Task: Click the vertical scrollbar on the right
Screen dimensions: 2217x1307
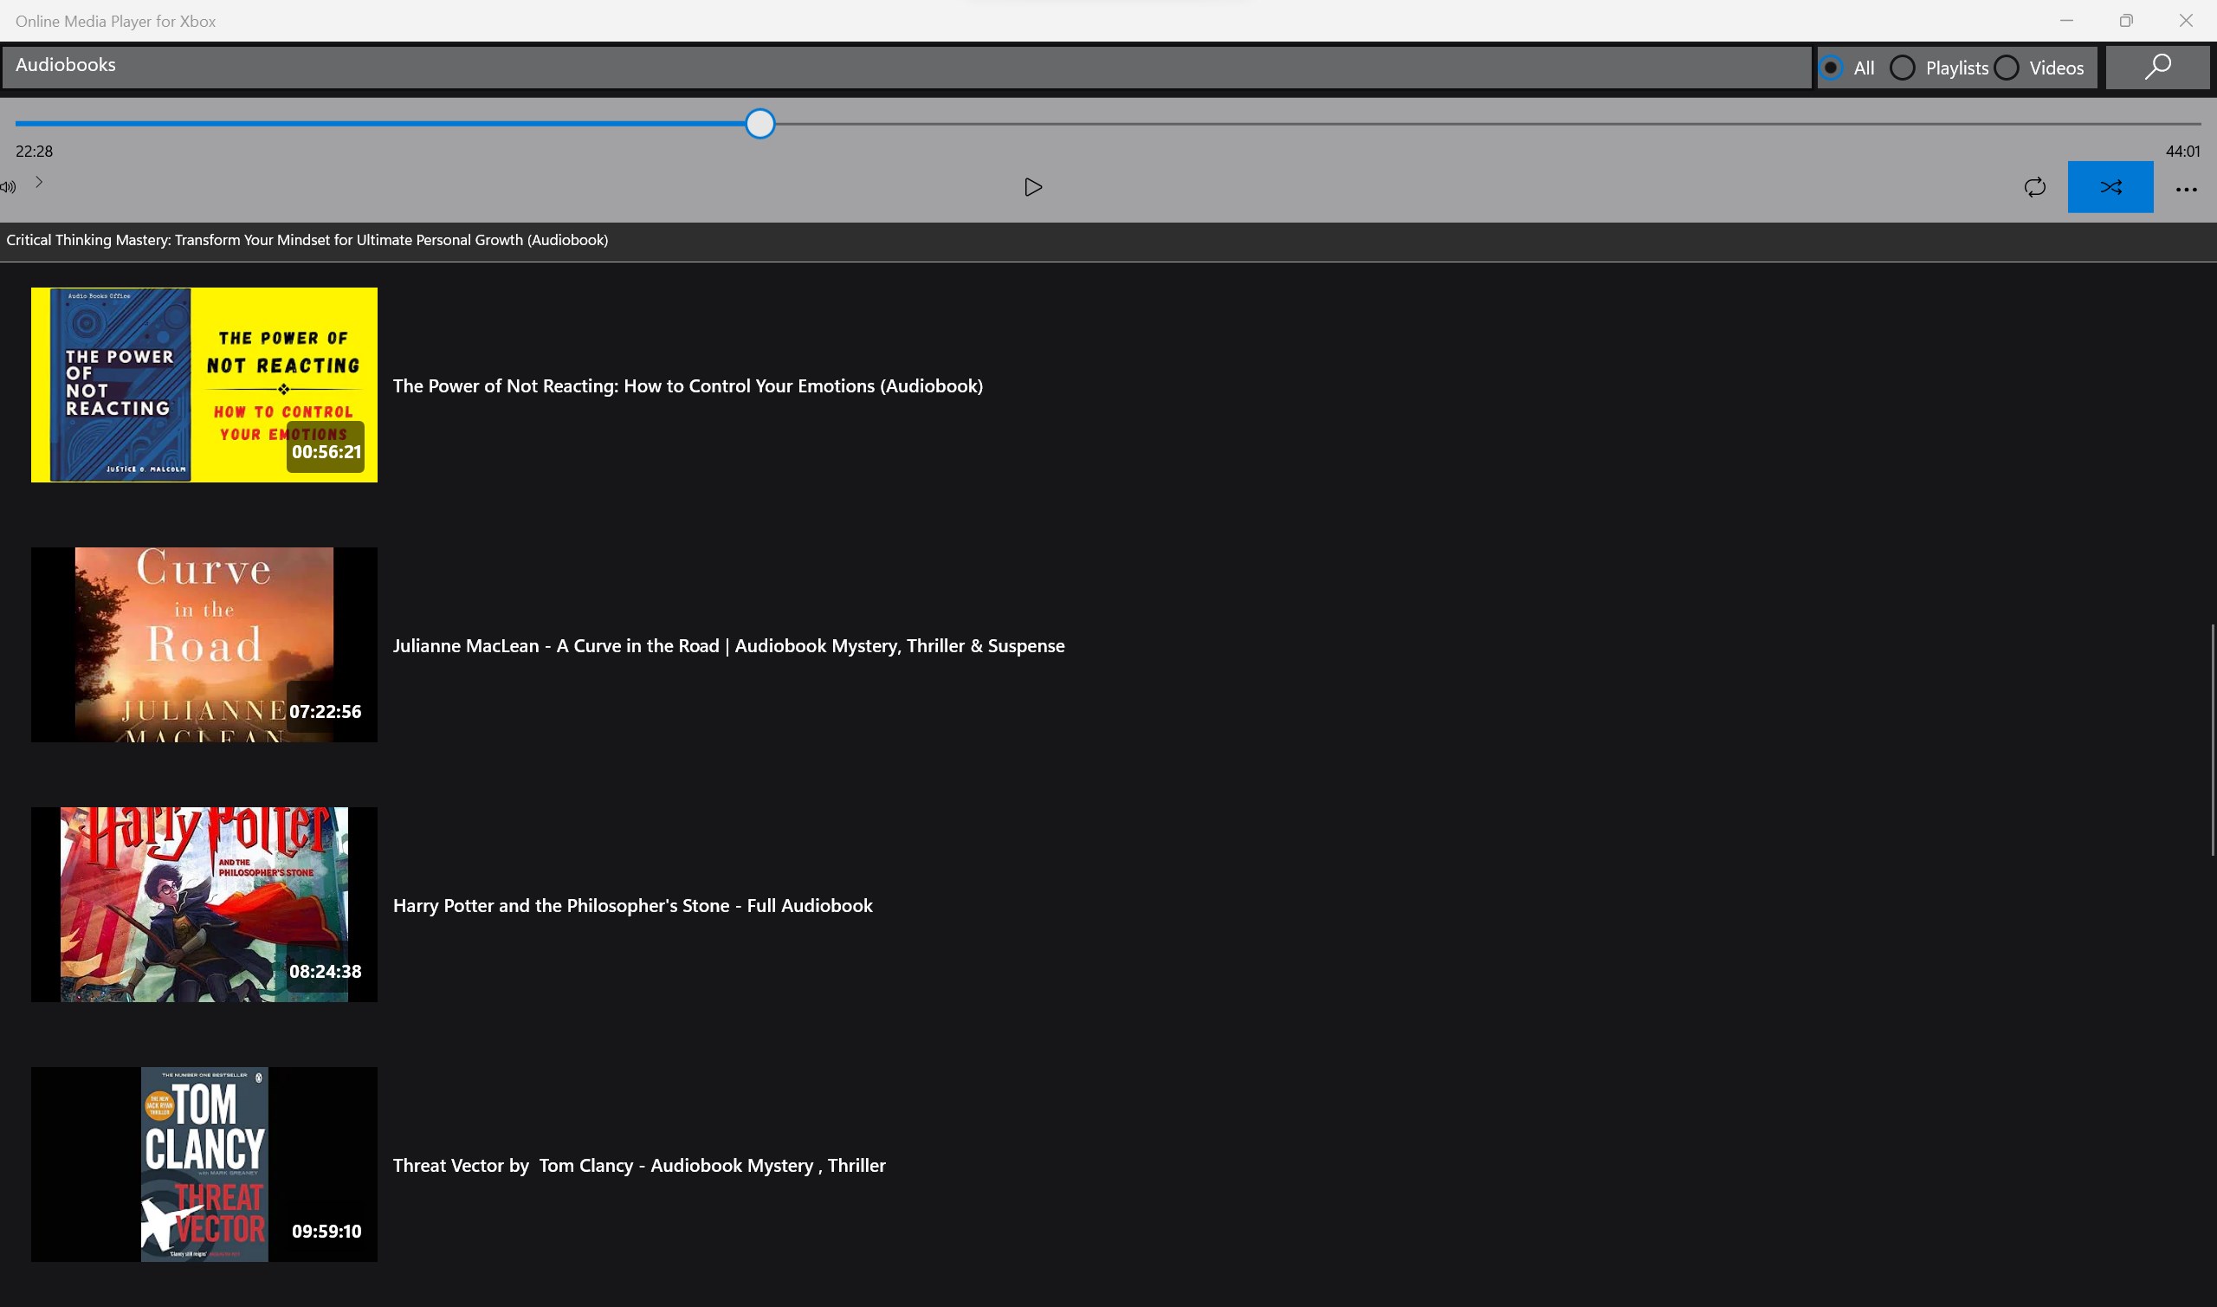Action: 2211,740
